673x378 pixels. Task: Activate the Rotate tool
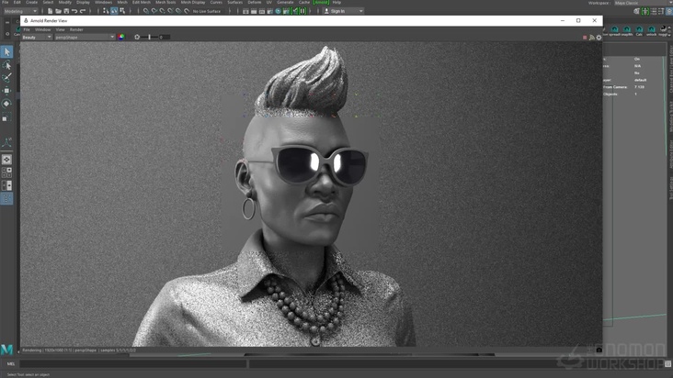[6, 104]
